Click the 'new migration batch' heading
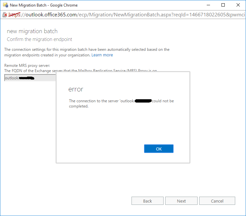Image resolution: width=246 pixels, height=216 pixels. (x=32, y=31)
